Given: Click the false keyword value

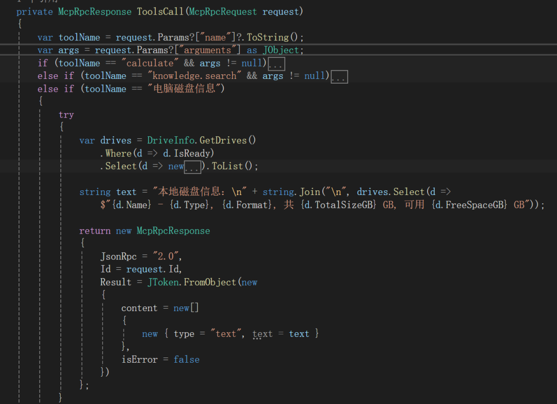Looking at the screenshot, I should tap(186, 360).
